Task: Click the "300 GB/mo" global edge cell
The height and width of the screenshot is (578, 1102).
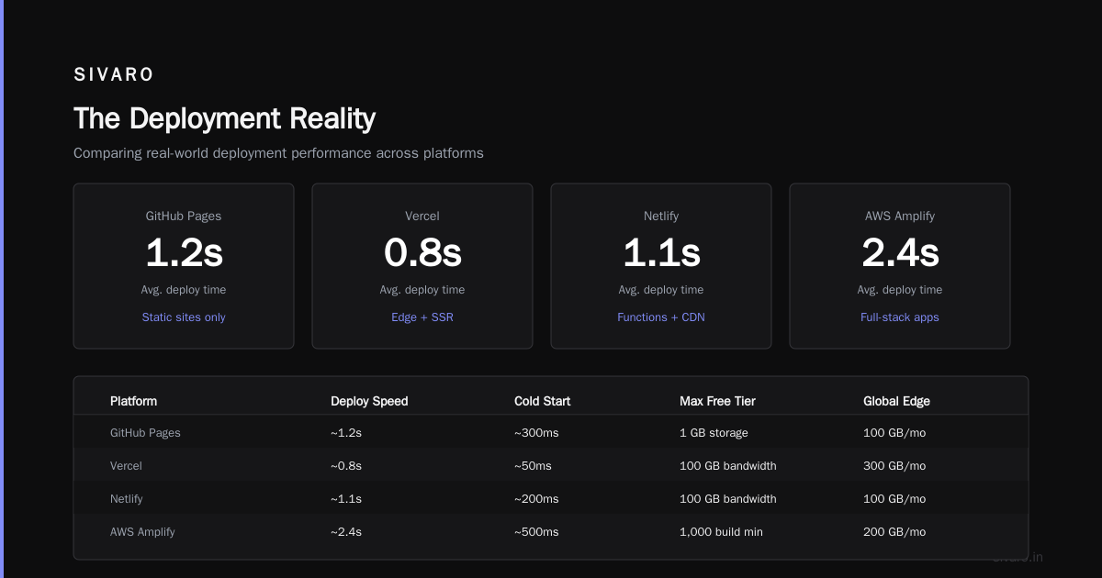Action: (x=894, y=466)
